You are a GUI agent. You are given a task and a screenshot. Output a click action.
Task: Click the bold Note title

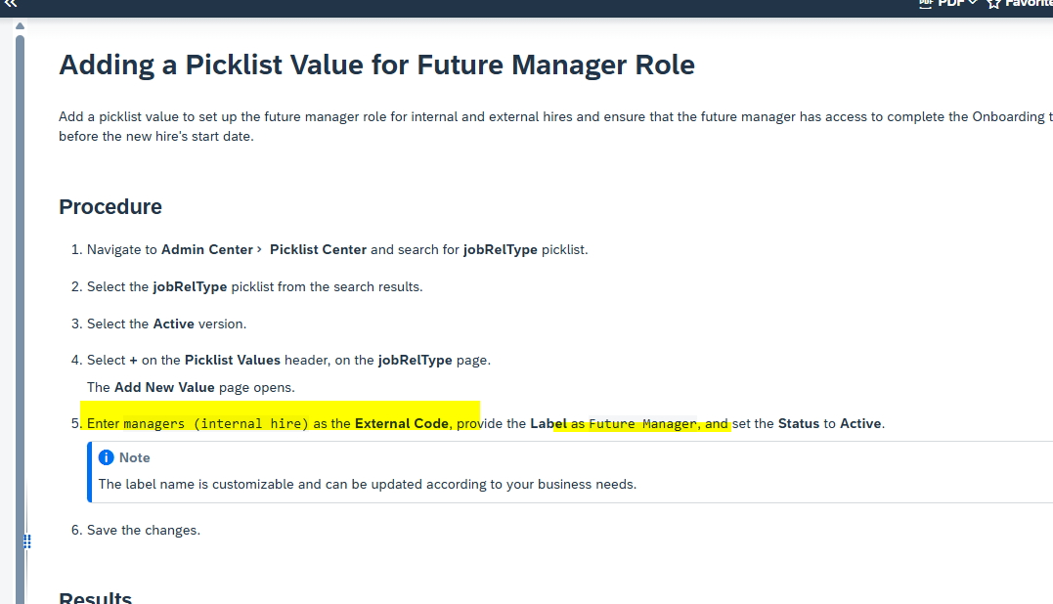[x=135, y=457]
